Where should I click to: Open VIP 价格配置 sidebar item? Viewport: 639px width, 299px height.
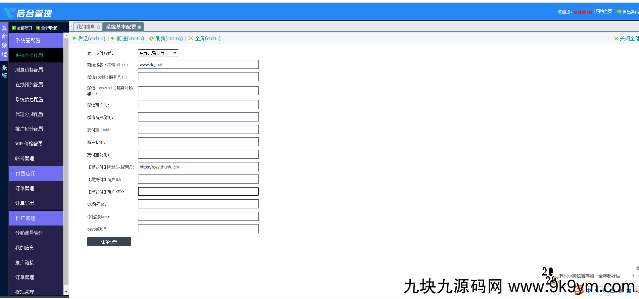[x=36, y=144]
